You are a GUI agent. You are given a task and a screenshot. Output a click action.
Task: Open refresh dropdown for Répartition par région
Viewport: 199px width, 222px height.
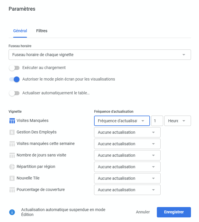tap(127, 167)
